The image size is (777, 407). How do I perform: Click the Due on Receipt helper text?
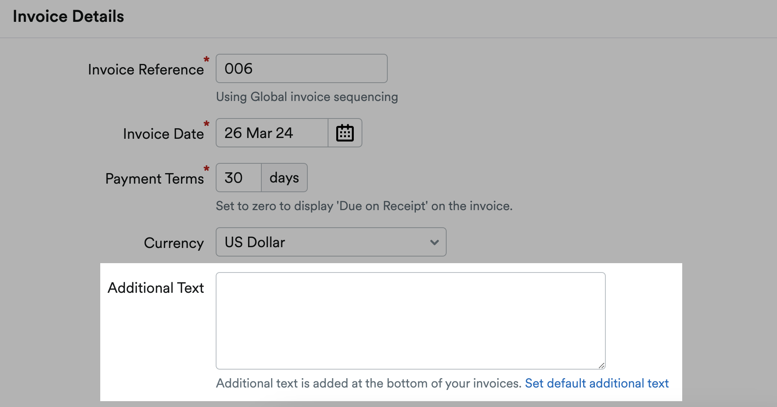pyautogui.click(x=364, y=206)
